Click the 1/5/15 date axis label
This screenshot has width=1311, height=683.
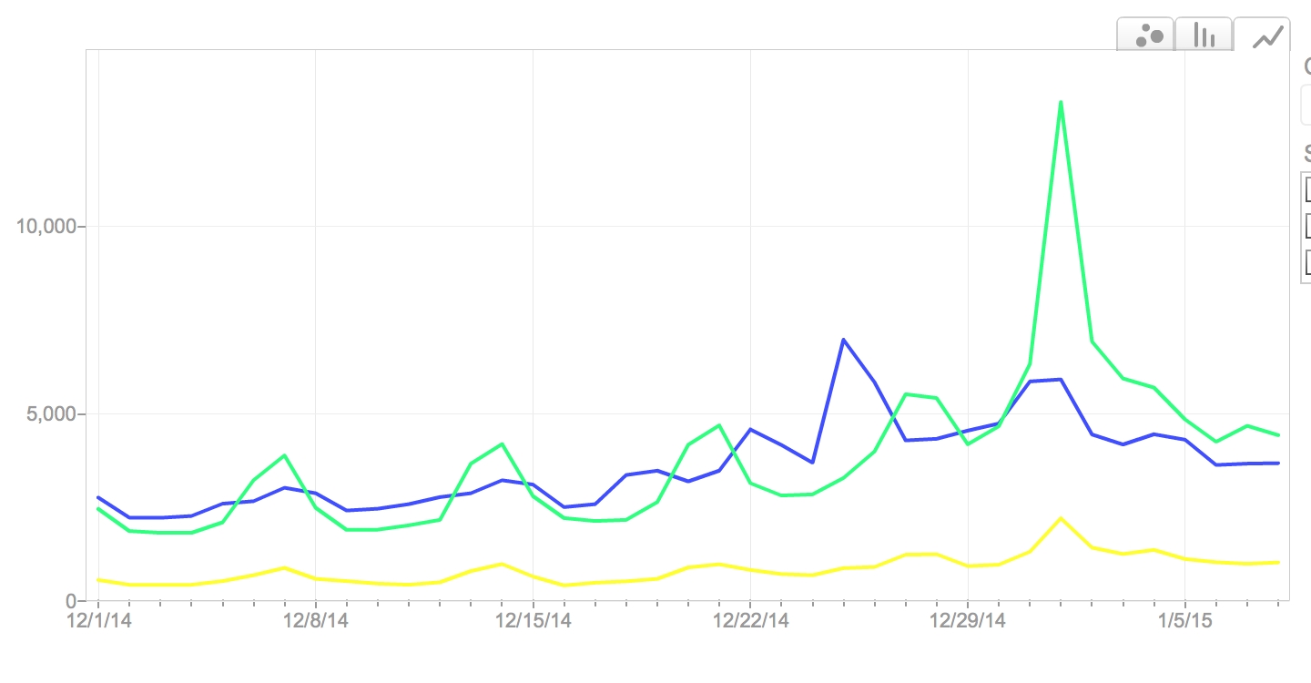pyautogui.click(x=1184, y=621)
